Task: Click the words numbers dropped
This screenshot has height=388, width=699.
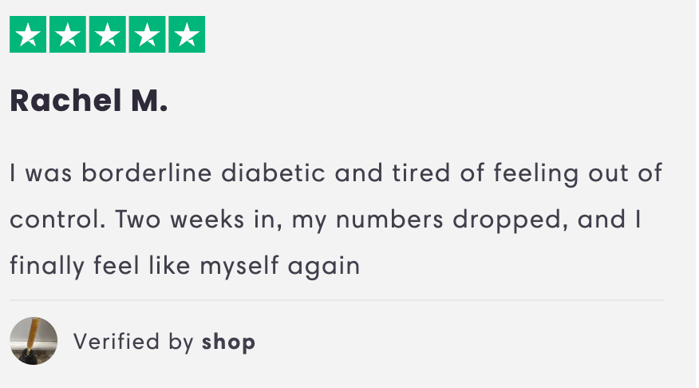Action: click(x=452, y=220)
